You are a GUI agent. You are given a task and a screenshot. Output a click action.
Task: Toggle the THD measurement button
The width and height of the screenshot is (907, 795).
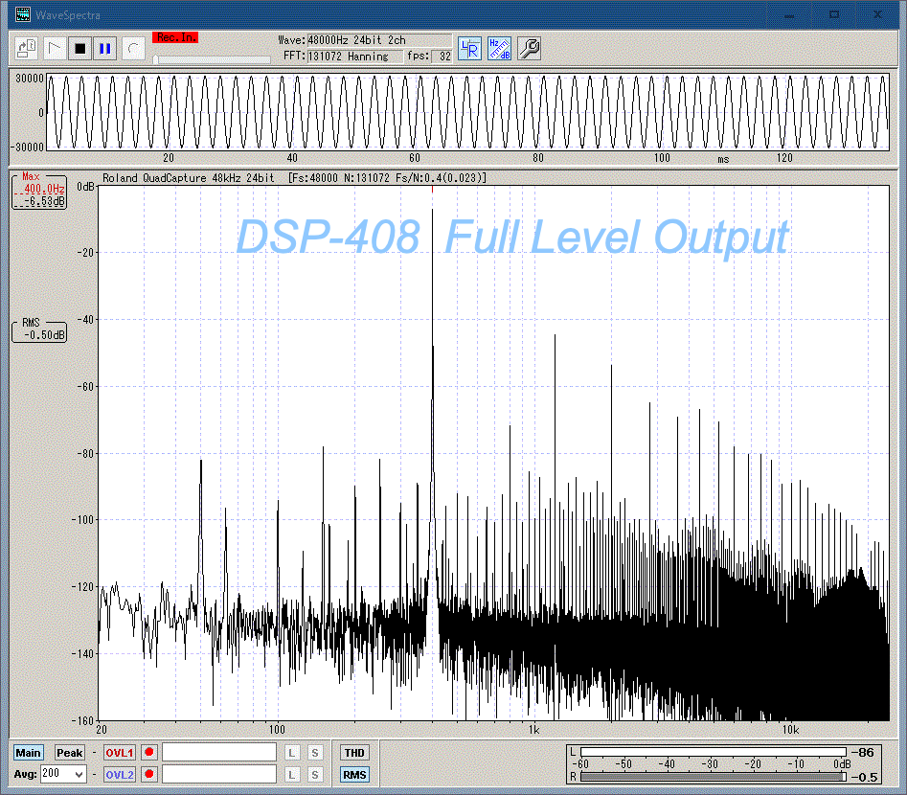[x=354, y=753]
